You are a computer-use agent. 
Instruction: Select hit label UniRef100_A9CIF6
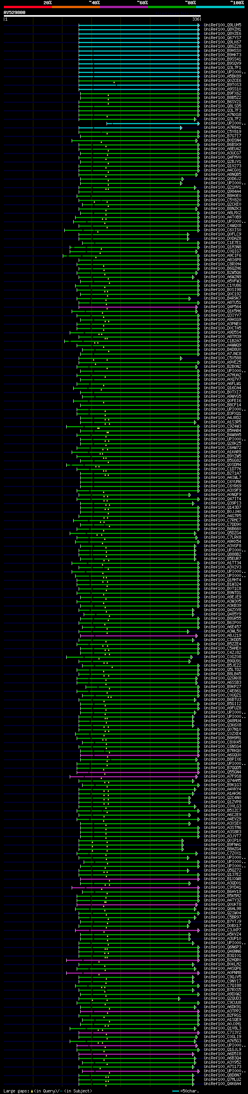tap(222, 256)
